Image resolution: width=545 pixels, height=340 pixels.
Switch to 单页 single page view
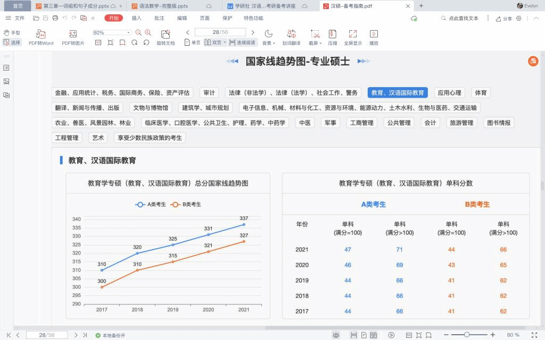point(193,42)
